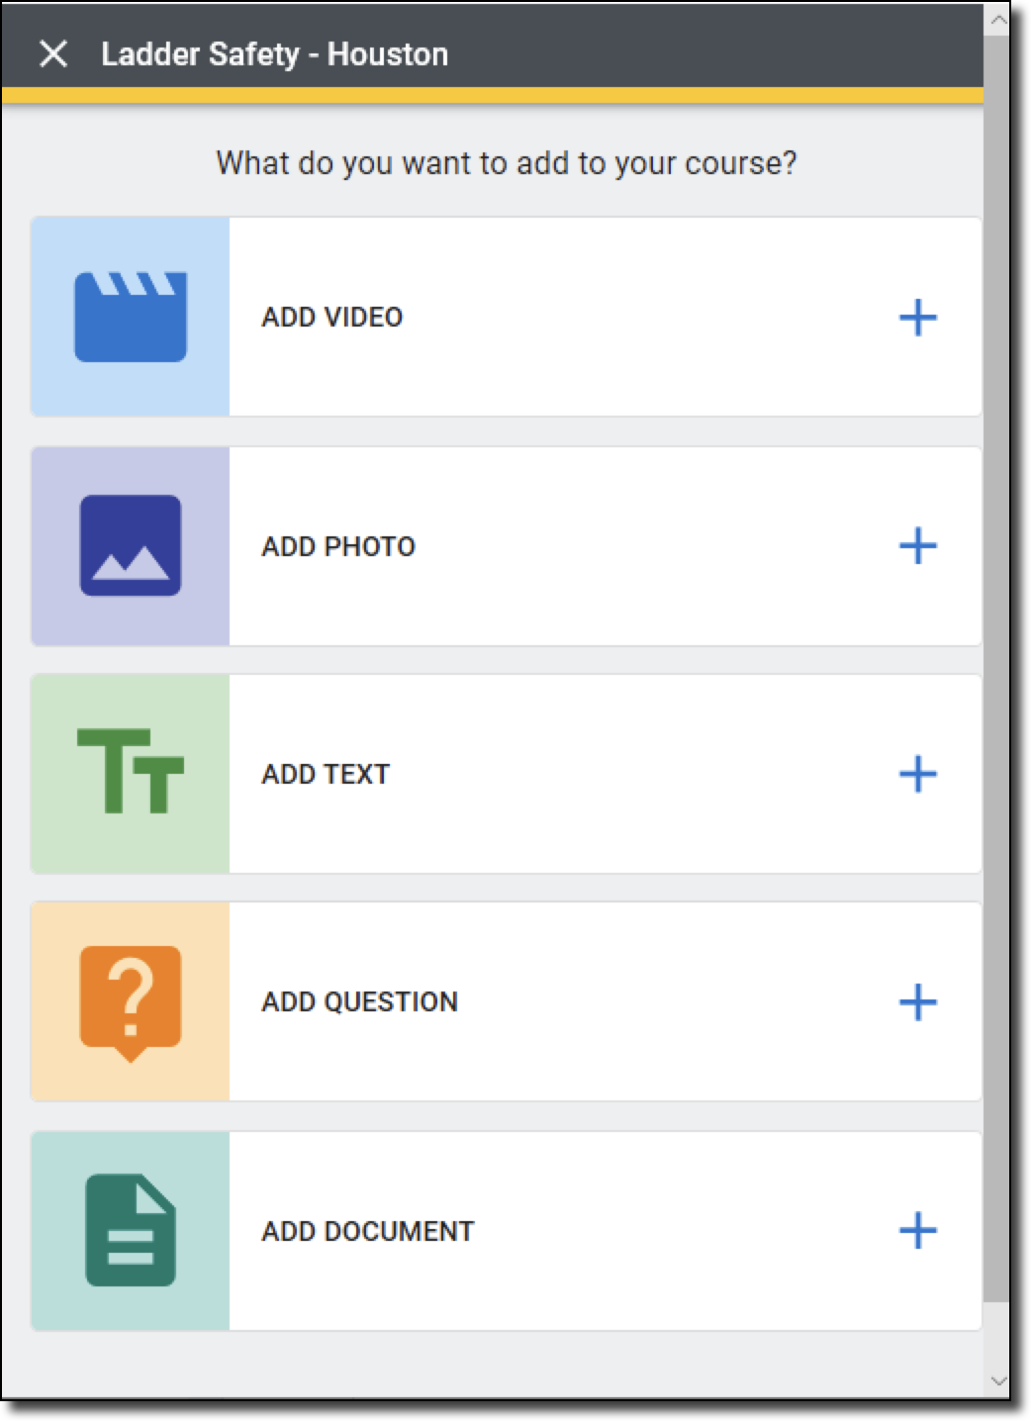Click the photo landscape icon
The width and height of the screenshot is (1031, 1421).
(x=131, y=545)
